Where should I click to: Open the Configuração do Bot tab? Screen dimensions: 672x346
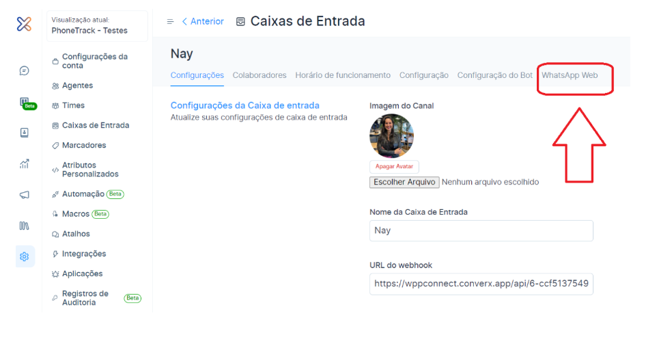(494, 75)
